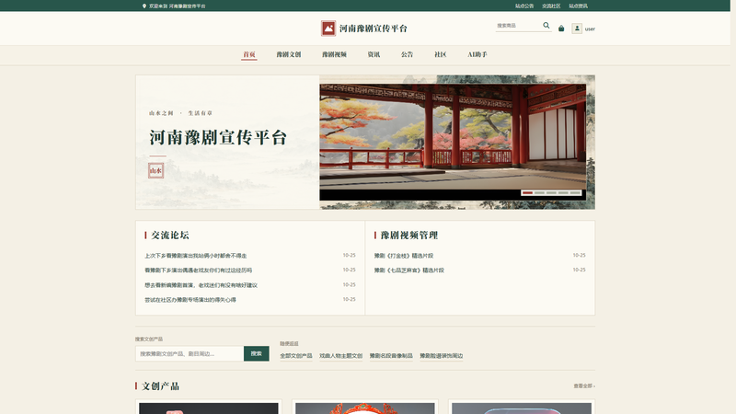Select the 豫剧脸谱装饰周边 quick filter
The height and width of the screenshot is (414, 736).
point(442,356)
